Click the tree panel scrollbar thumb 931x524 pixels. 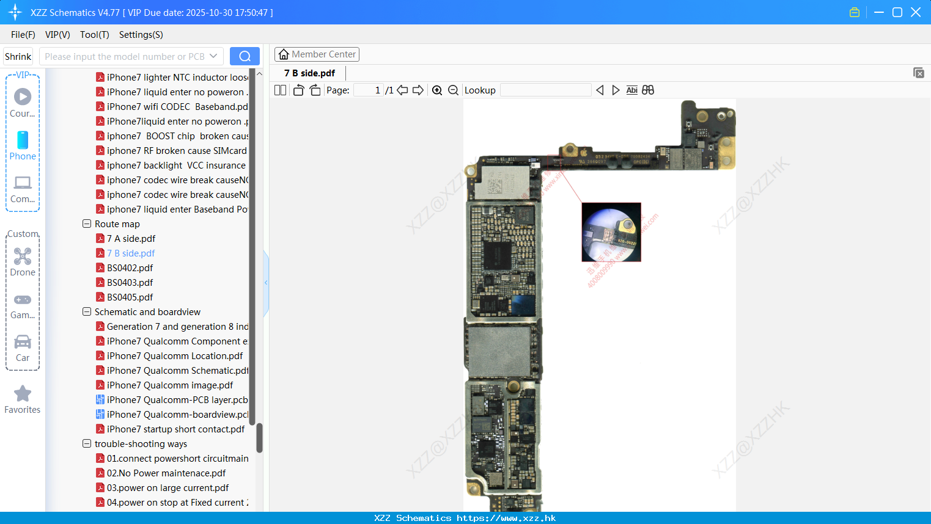coord(259,437)
